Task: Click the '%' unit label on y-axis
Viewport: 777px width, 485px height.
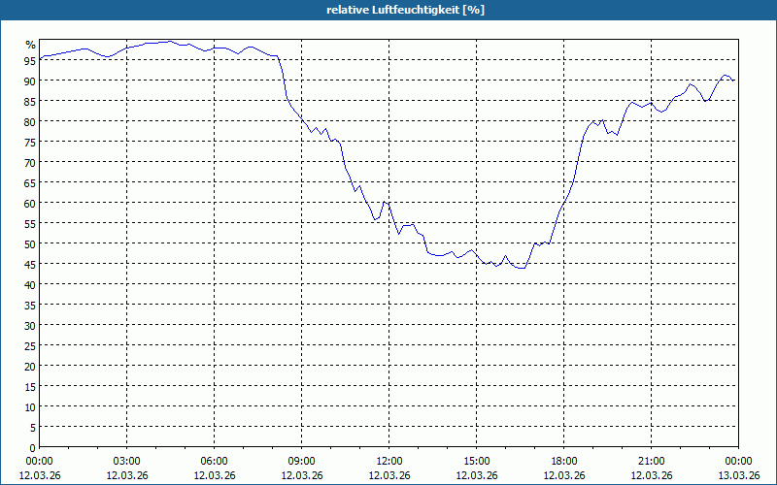Action: click(x=31, y=45)
